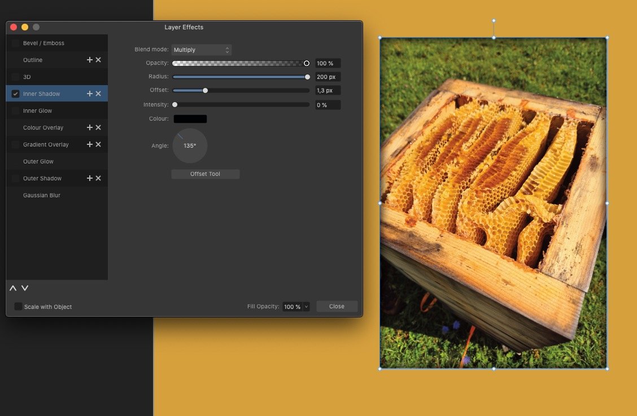Enable the 3D effect checkbox

point(15,77)
